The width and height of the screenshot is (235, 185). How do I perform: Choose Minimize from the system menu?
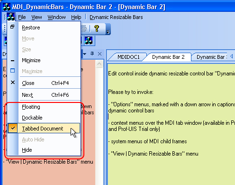tap(44, 60)
